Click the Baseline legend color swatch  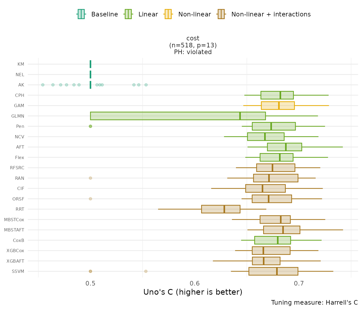coord(81,14)
